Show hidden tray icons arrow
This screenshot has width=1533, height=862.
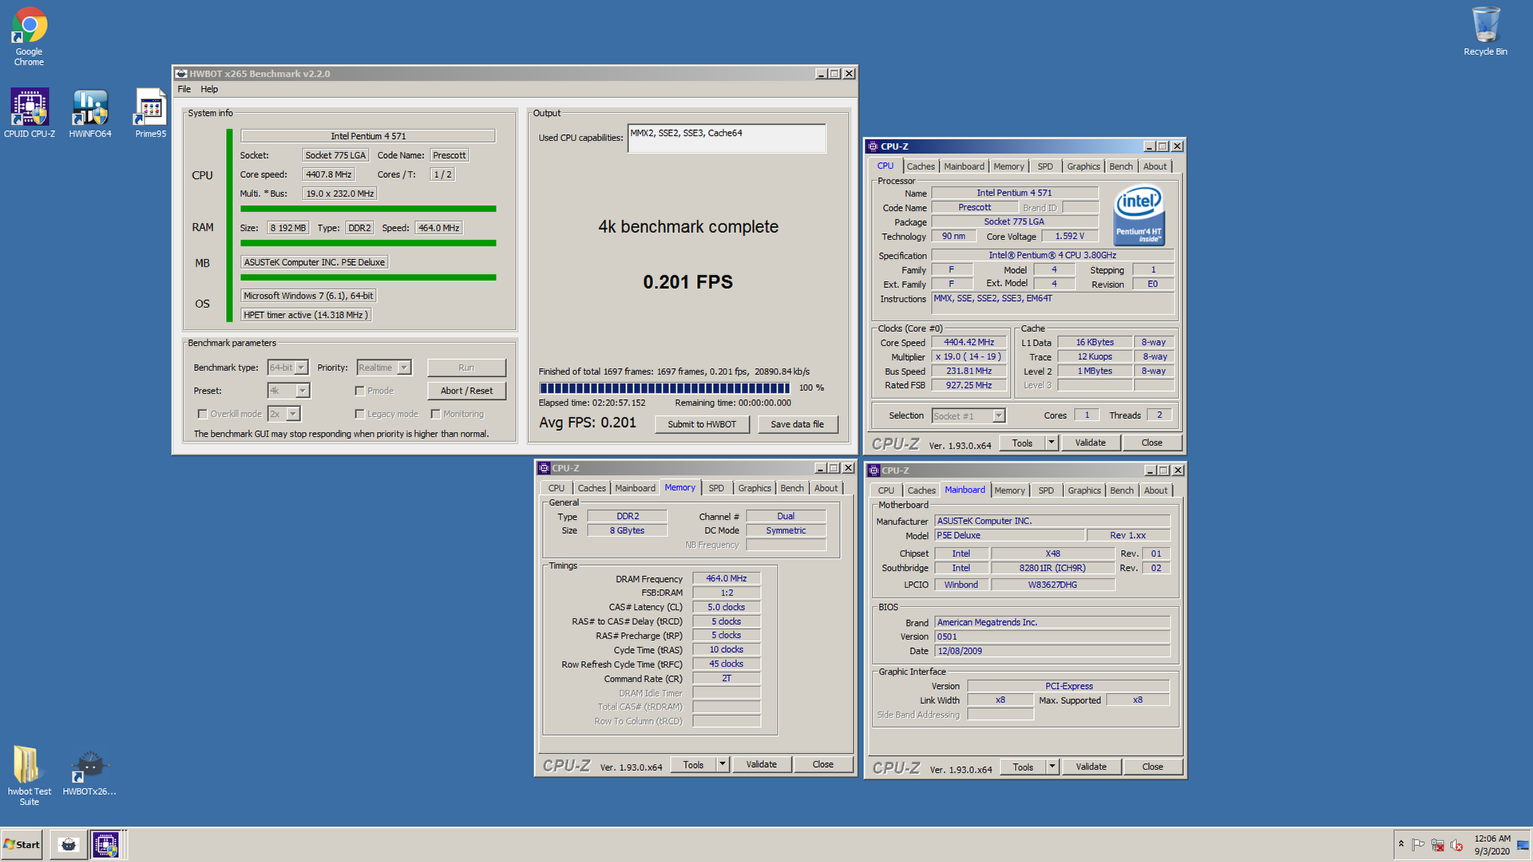[1400, 844]
